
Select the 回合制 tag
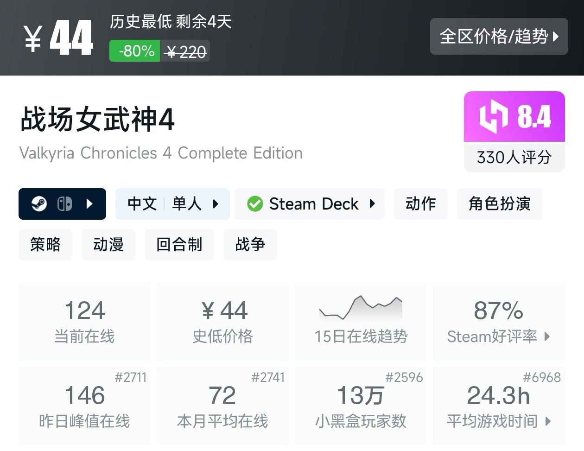(x=179, y=245)
